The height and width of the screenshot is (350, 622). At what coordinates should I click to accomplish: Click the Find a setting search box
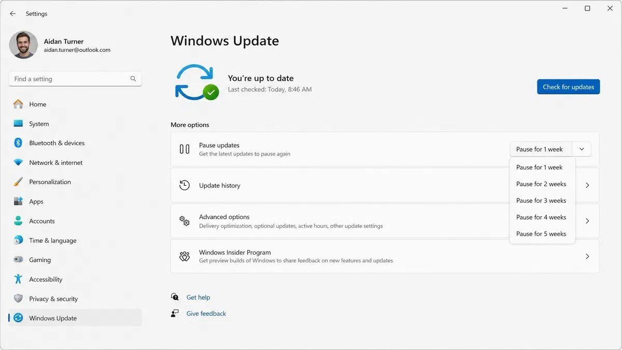coord(75,79)
